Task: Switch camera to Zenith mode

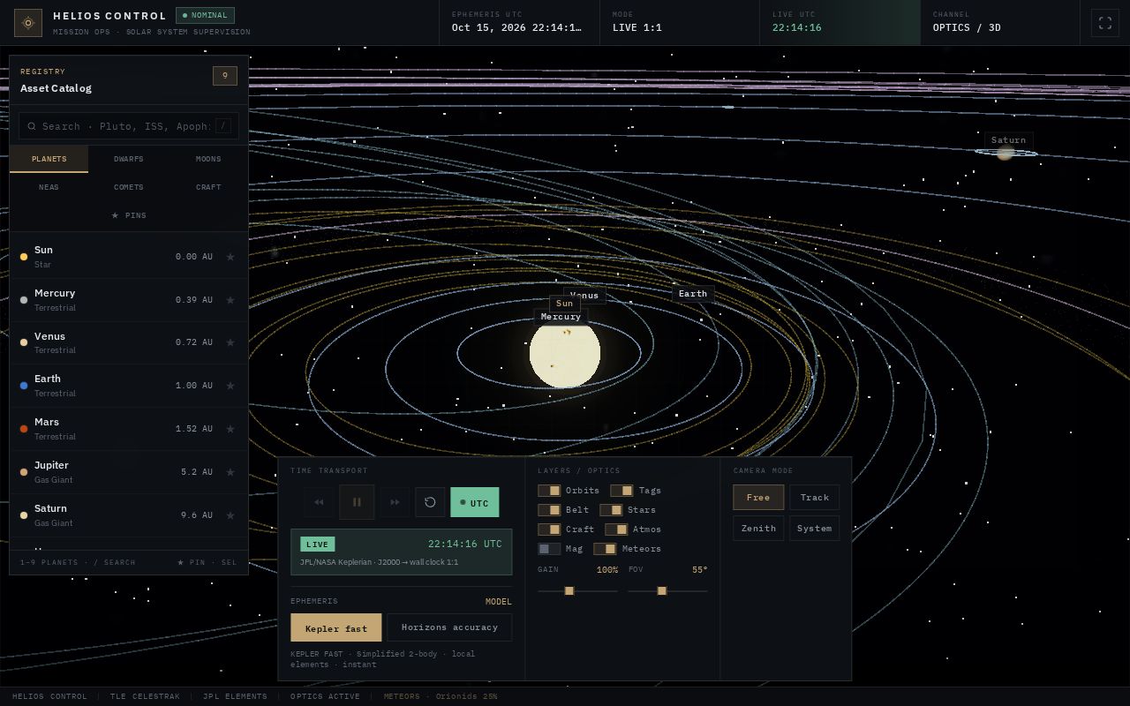Action: coord(758,529)
